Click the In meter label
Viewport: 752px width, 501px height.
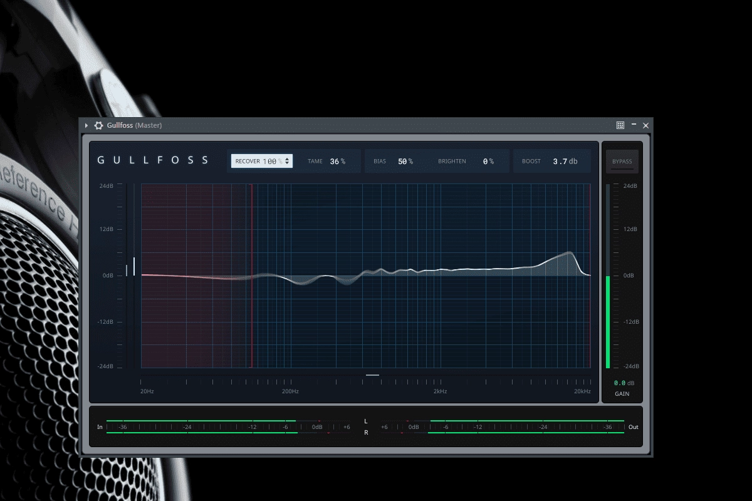click(100, 427)
